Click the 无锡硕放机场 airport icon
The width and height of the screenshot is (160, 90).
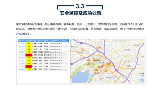coord(121,77)
